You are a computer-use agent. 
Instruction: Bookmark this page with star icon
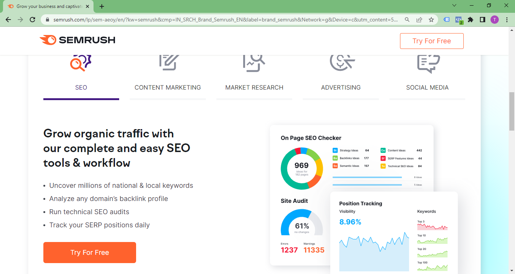431,20
